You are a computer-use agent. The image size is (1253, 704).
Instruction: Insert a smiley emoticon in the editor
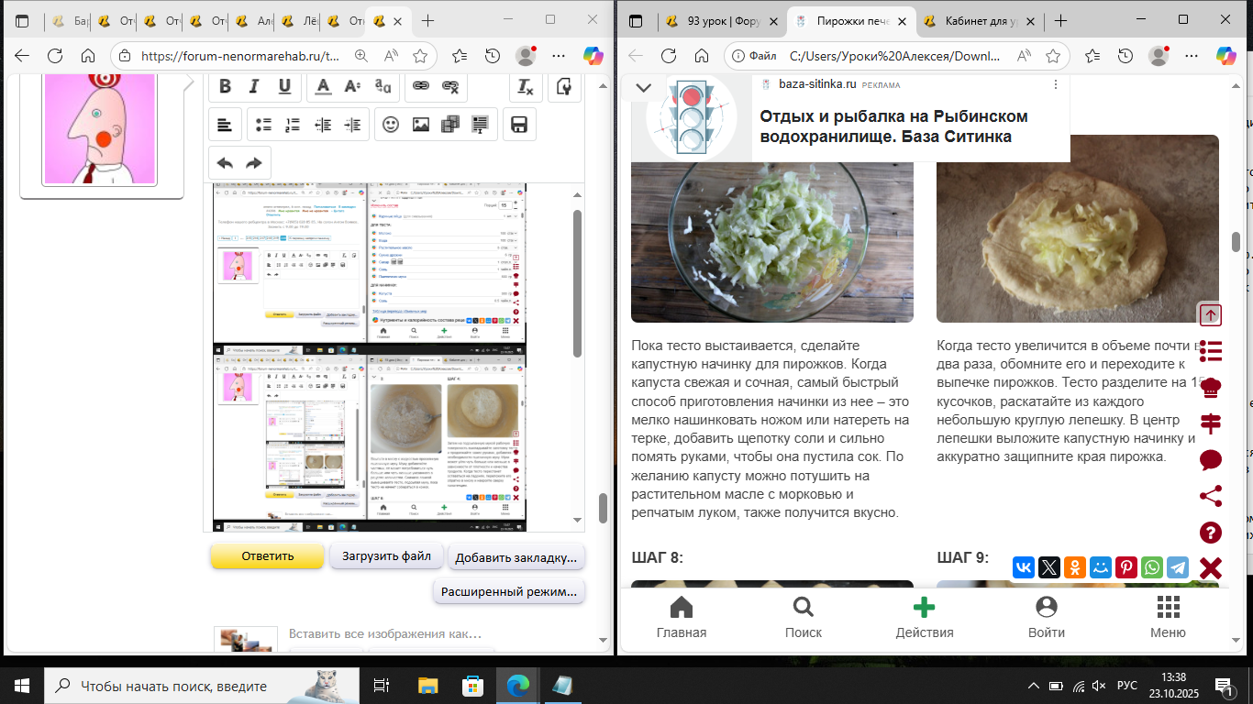pos(391,125)
